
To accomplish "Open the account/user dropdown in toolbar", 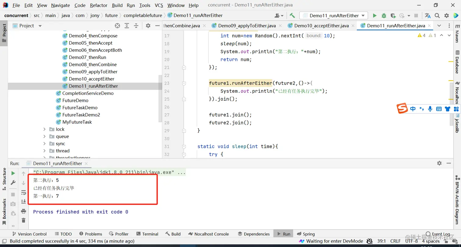I will pyautogui.click(x=279, y=16).
